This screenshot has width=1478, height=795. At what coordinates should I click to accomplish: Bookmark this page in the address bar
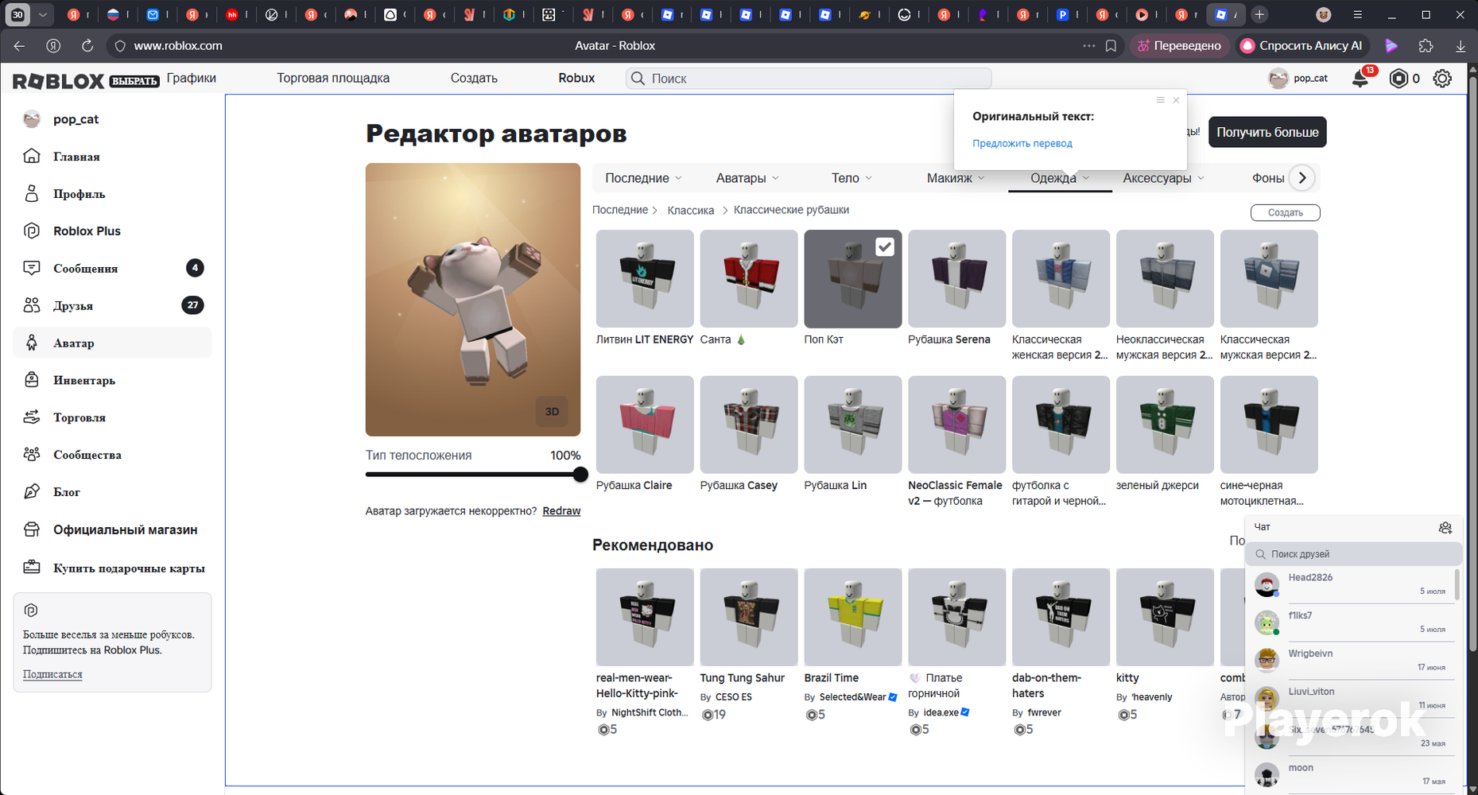click(x=1111, y=46)
